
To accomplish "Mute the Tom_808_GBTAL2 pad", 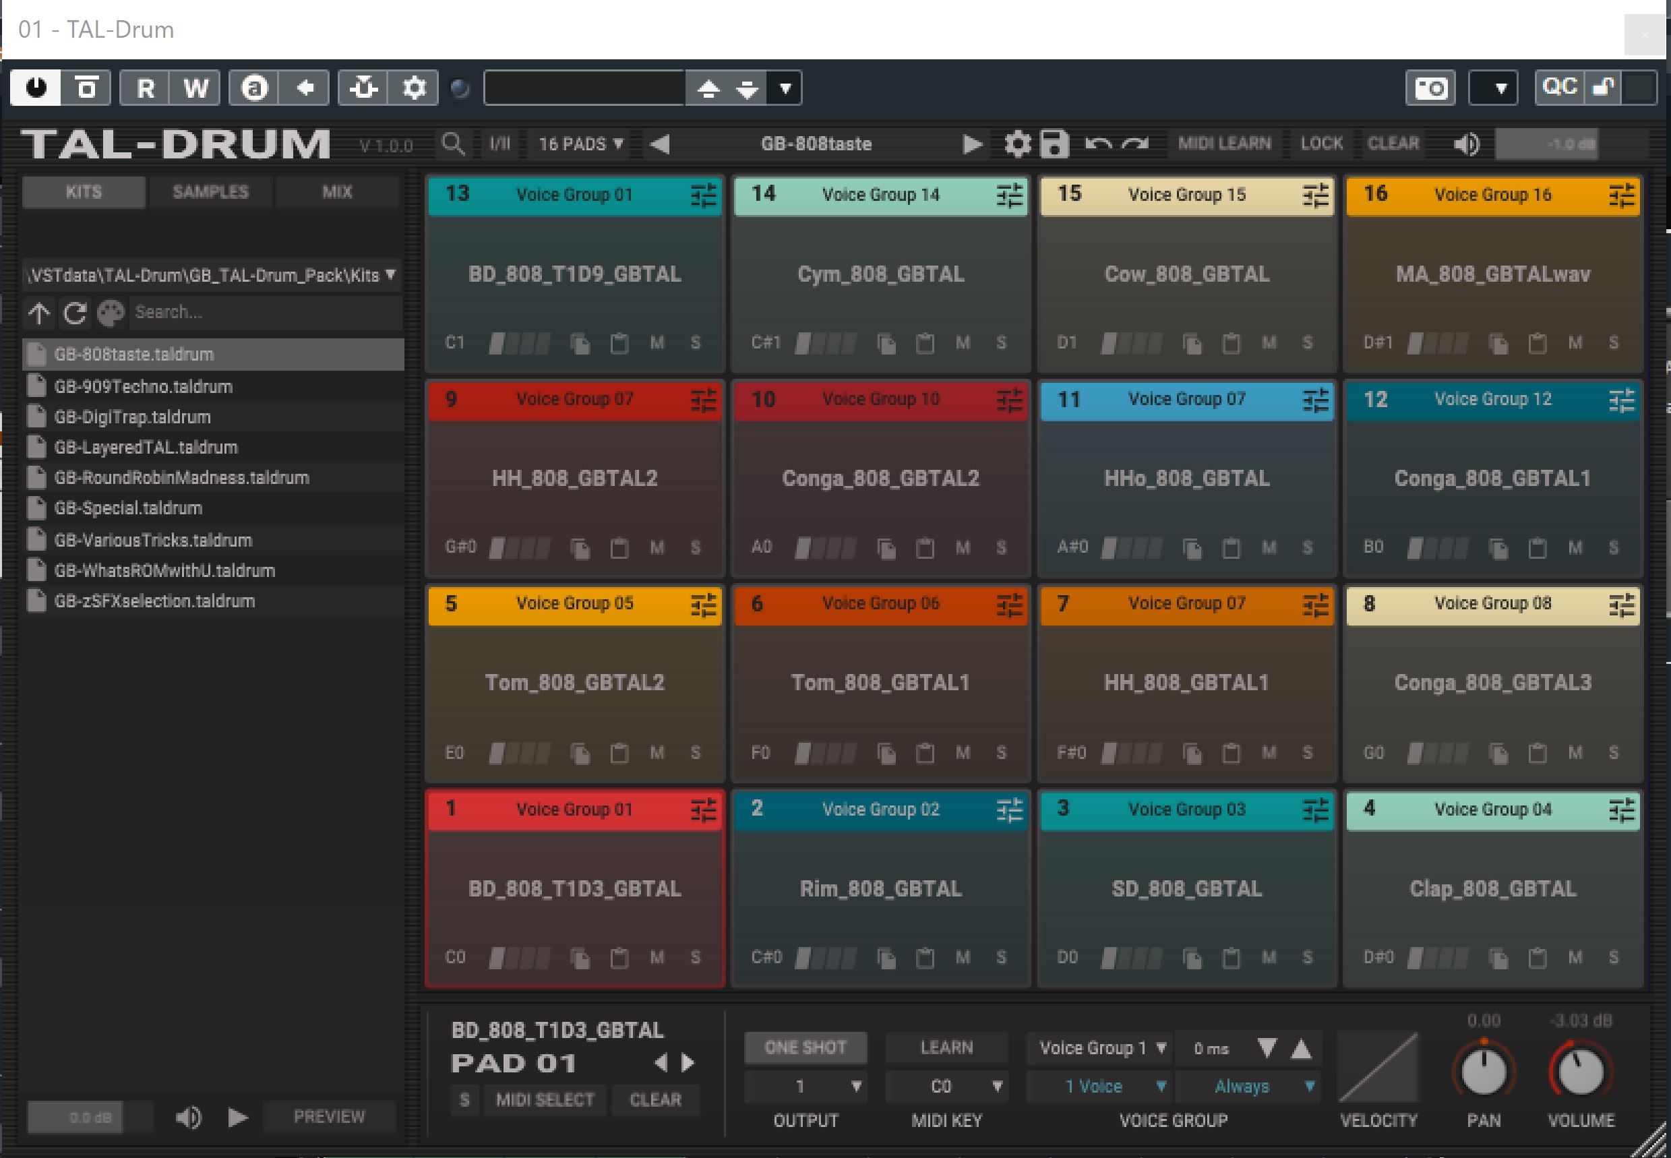I will coord(657,753).
